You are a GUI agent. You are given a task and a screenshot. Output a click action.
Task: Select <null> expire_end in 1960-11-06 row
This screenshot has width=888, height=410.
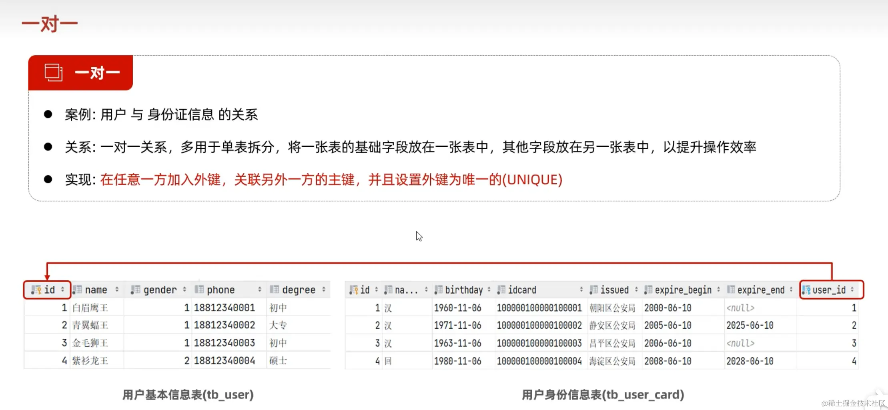click(x=741, y=308)
